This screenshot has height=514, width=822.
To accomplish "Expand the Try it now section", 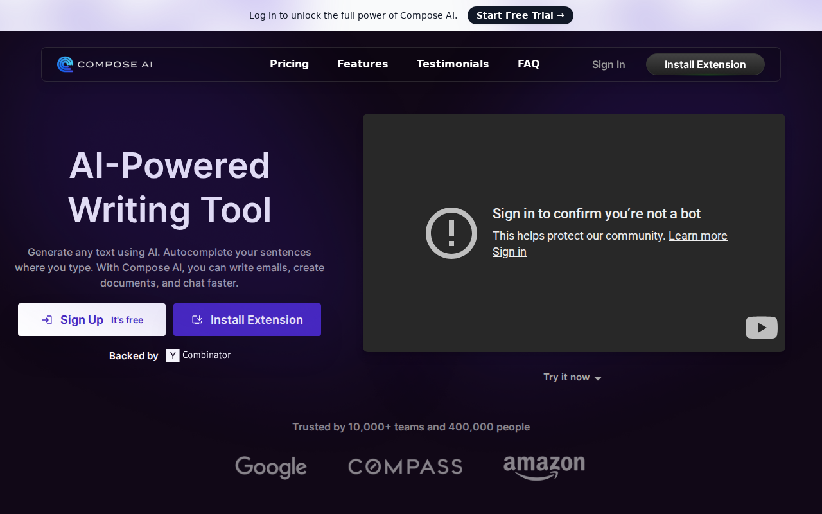I will (x=572, y=377).
